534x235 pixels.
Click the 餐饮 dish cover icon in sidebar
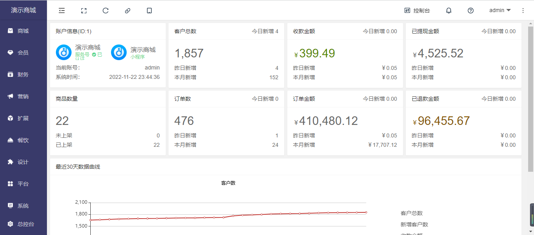(x=11, y=140)
